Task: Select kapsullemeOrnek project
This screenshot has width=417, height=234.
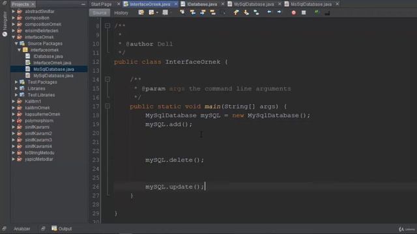Action: [x=42, y=114]
